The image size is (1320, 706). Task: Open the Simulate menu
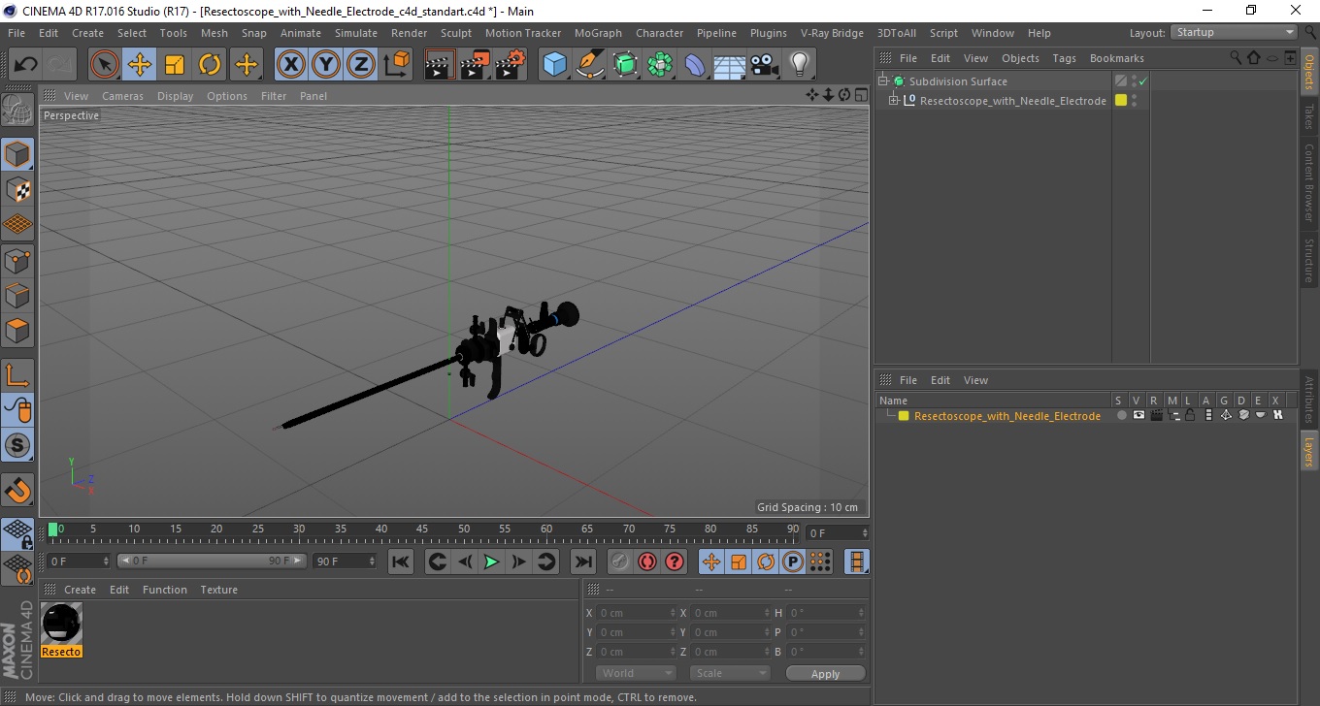(x=356, y=33)
